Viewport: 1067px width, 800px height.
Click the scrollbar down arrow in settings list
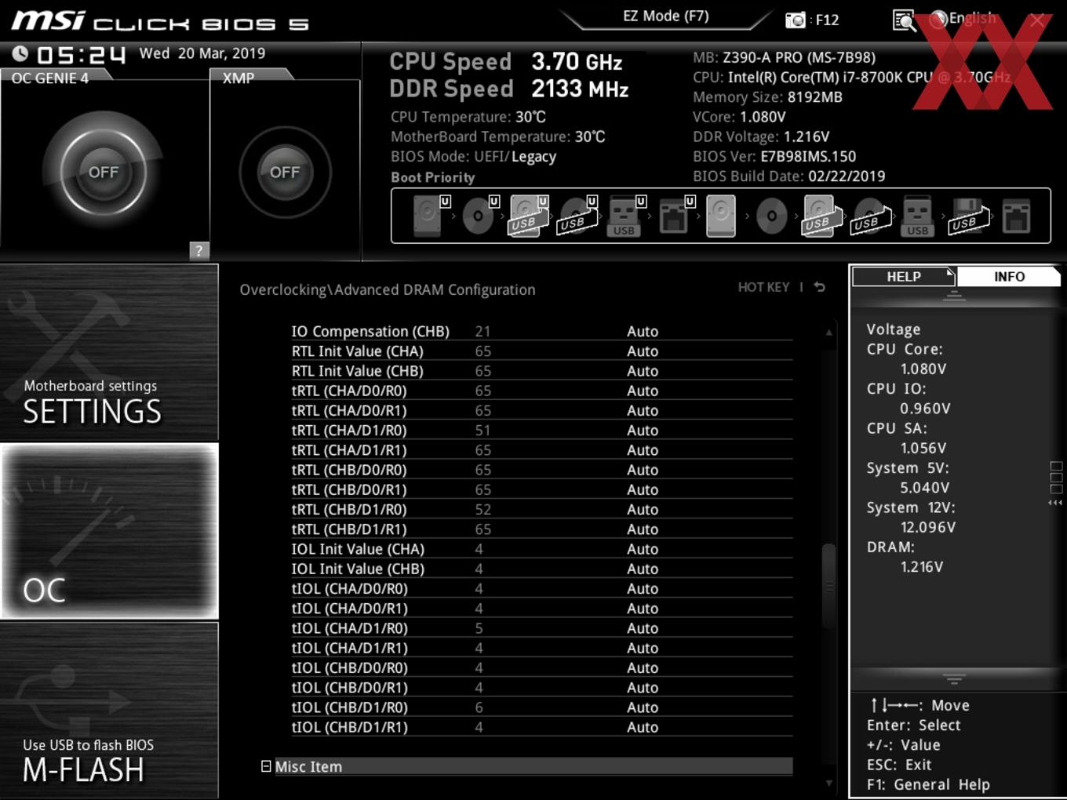point(828,783)
